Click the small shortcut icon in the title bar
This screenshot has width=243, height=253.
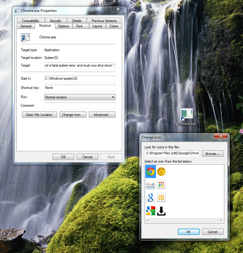[x=17, y=11]
